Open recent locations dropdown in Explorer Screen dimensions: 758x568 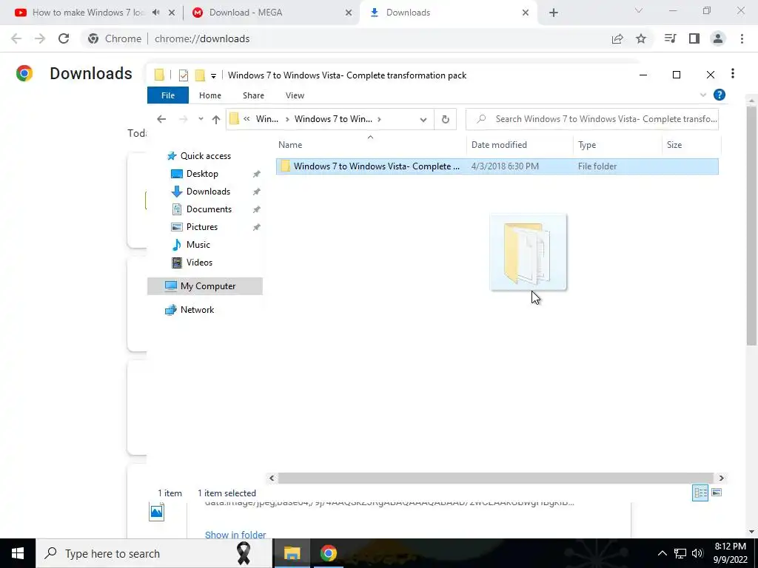pos(201,119)
